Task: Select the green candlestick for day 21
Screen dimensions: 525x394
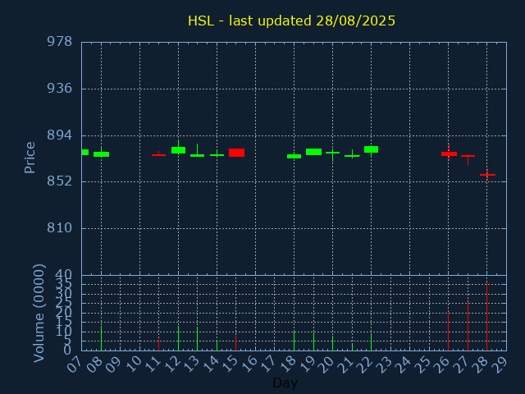Action: tap(352, 156)
